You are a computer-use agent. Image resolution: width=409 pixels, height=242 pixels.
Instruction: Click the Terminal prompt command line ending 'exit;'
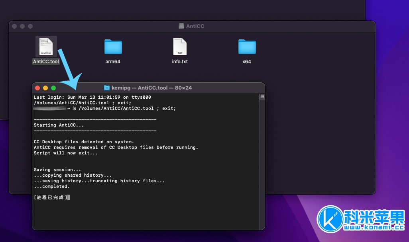coord(104,108)
